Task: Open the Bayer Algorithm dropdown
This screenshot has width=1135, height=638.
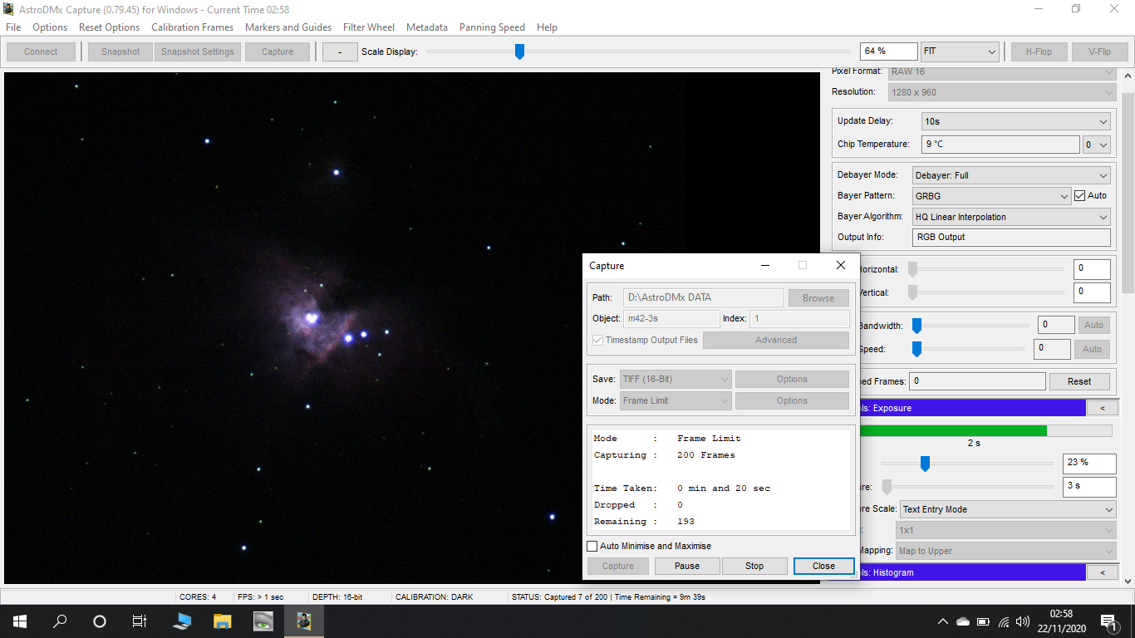Action: click(x=1010, y=216)
